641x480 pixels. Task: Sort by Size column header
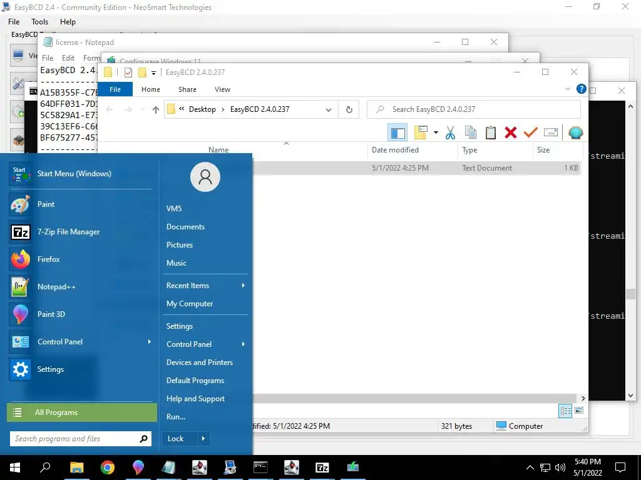(543, 150)
